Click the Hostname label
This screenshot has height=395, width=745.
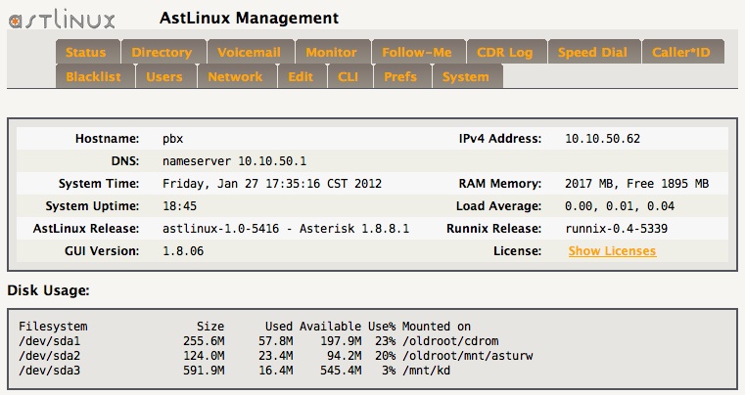(107, 139)
